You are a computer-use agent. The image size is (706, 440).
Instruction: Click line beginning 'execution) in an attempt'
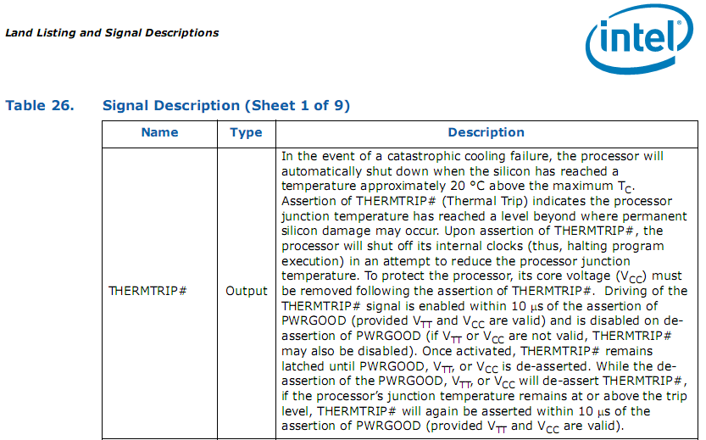pos(456,261)
